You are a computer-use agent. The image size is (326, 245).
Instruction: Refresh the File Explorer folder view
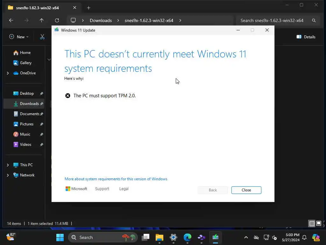tap(57, 20)
